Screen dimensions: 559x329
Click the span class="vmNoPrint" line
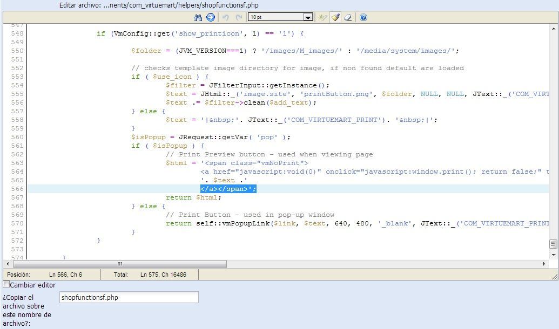(237, 163)
